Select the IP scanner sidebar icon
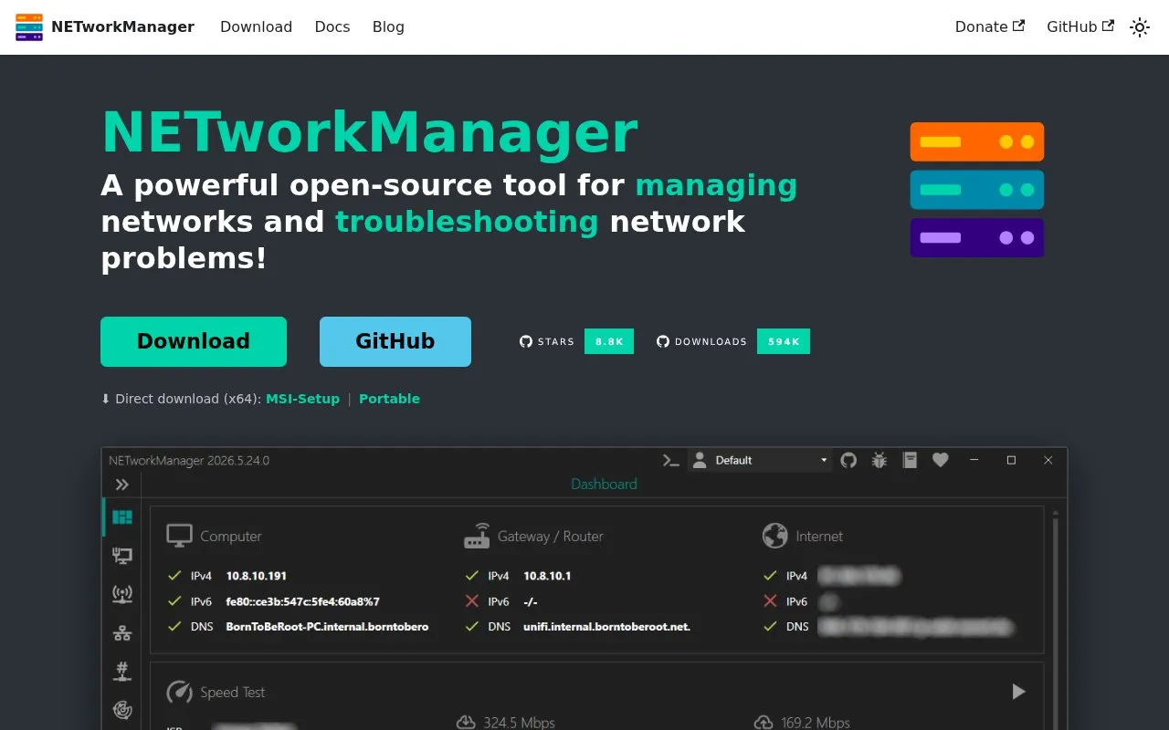This screenshot has height=730, width=1169. tap(122, 632)
